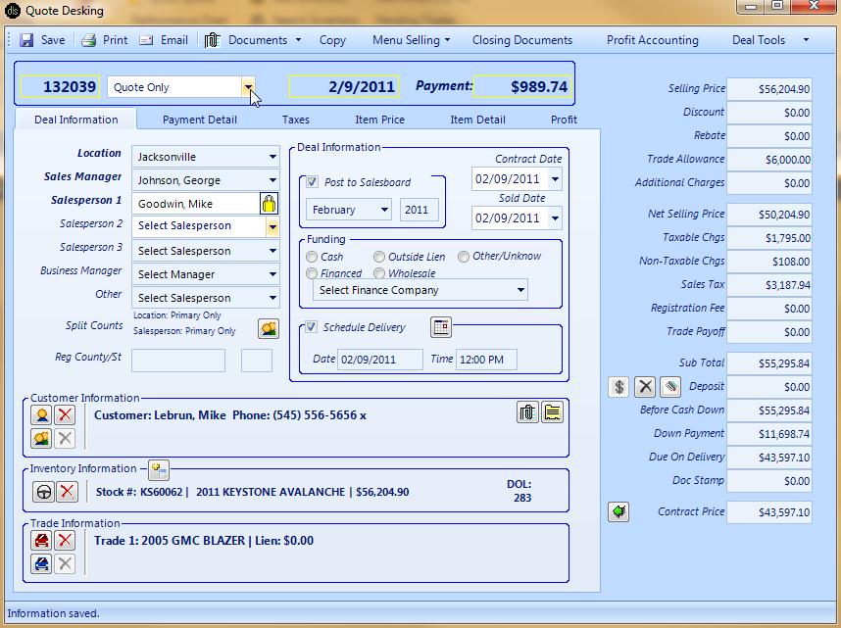Click the dollar sign deposit icon
Screen dimensions: 841x628
coord(618,387)
